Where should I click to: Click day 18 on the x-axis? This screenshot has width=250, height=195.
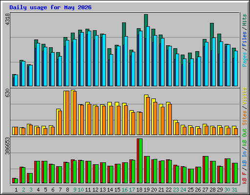[139, 190]
